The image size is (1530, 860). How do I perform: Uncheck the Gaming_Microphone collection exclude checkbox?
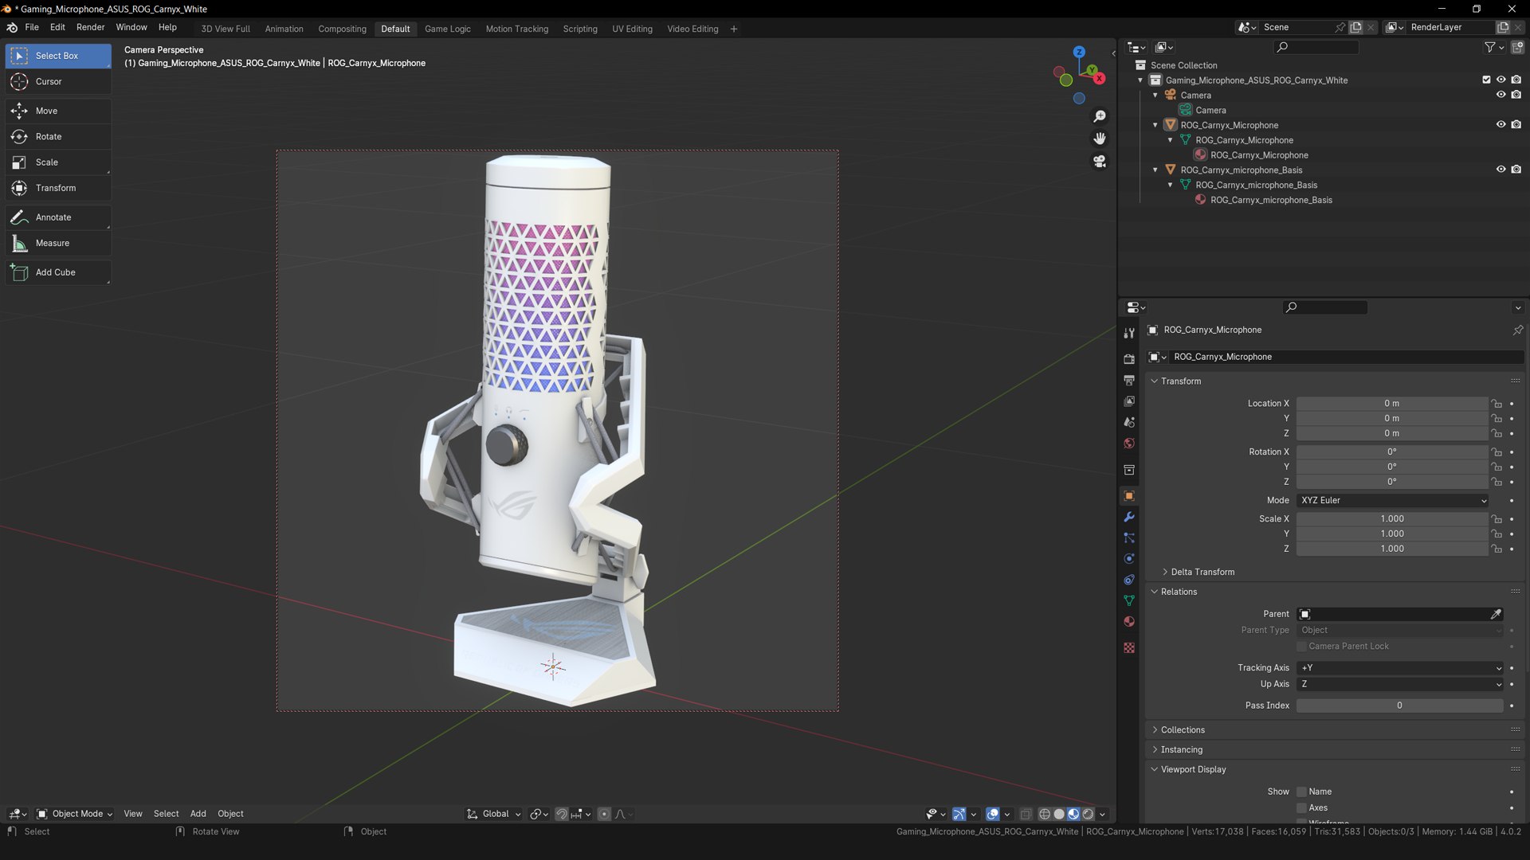1486,80
